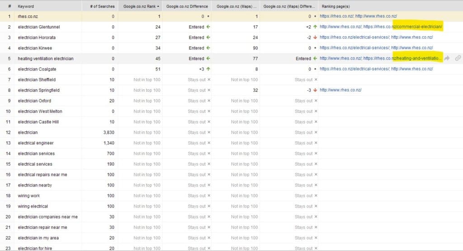Select the electrician Coalgate keyword
Viewport: 463px width, 251px height.
click(37, 69)
